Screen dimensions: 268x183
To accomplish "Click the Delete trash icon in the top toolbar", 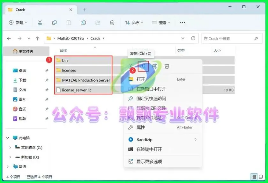I will click(112, 23).
